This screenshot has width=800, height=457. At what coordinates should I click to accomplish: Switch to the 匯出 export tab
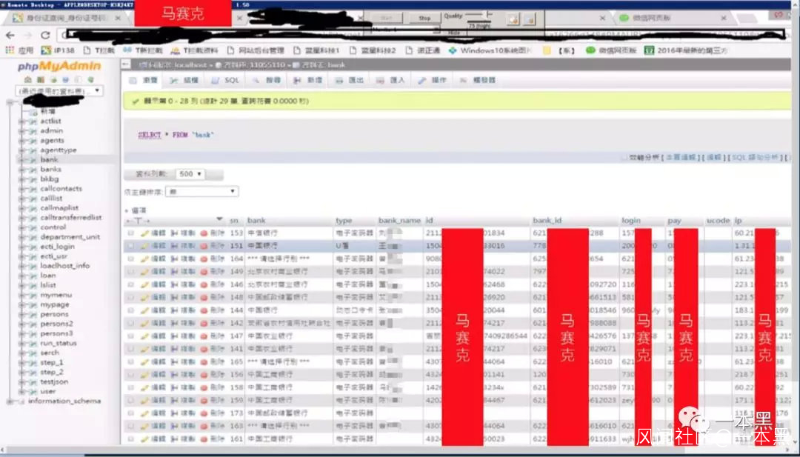pos(350,81)
